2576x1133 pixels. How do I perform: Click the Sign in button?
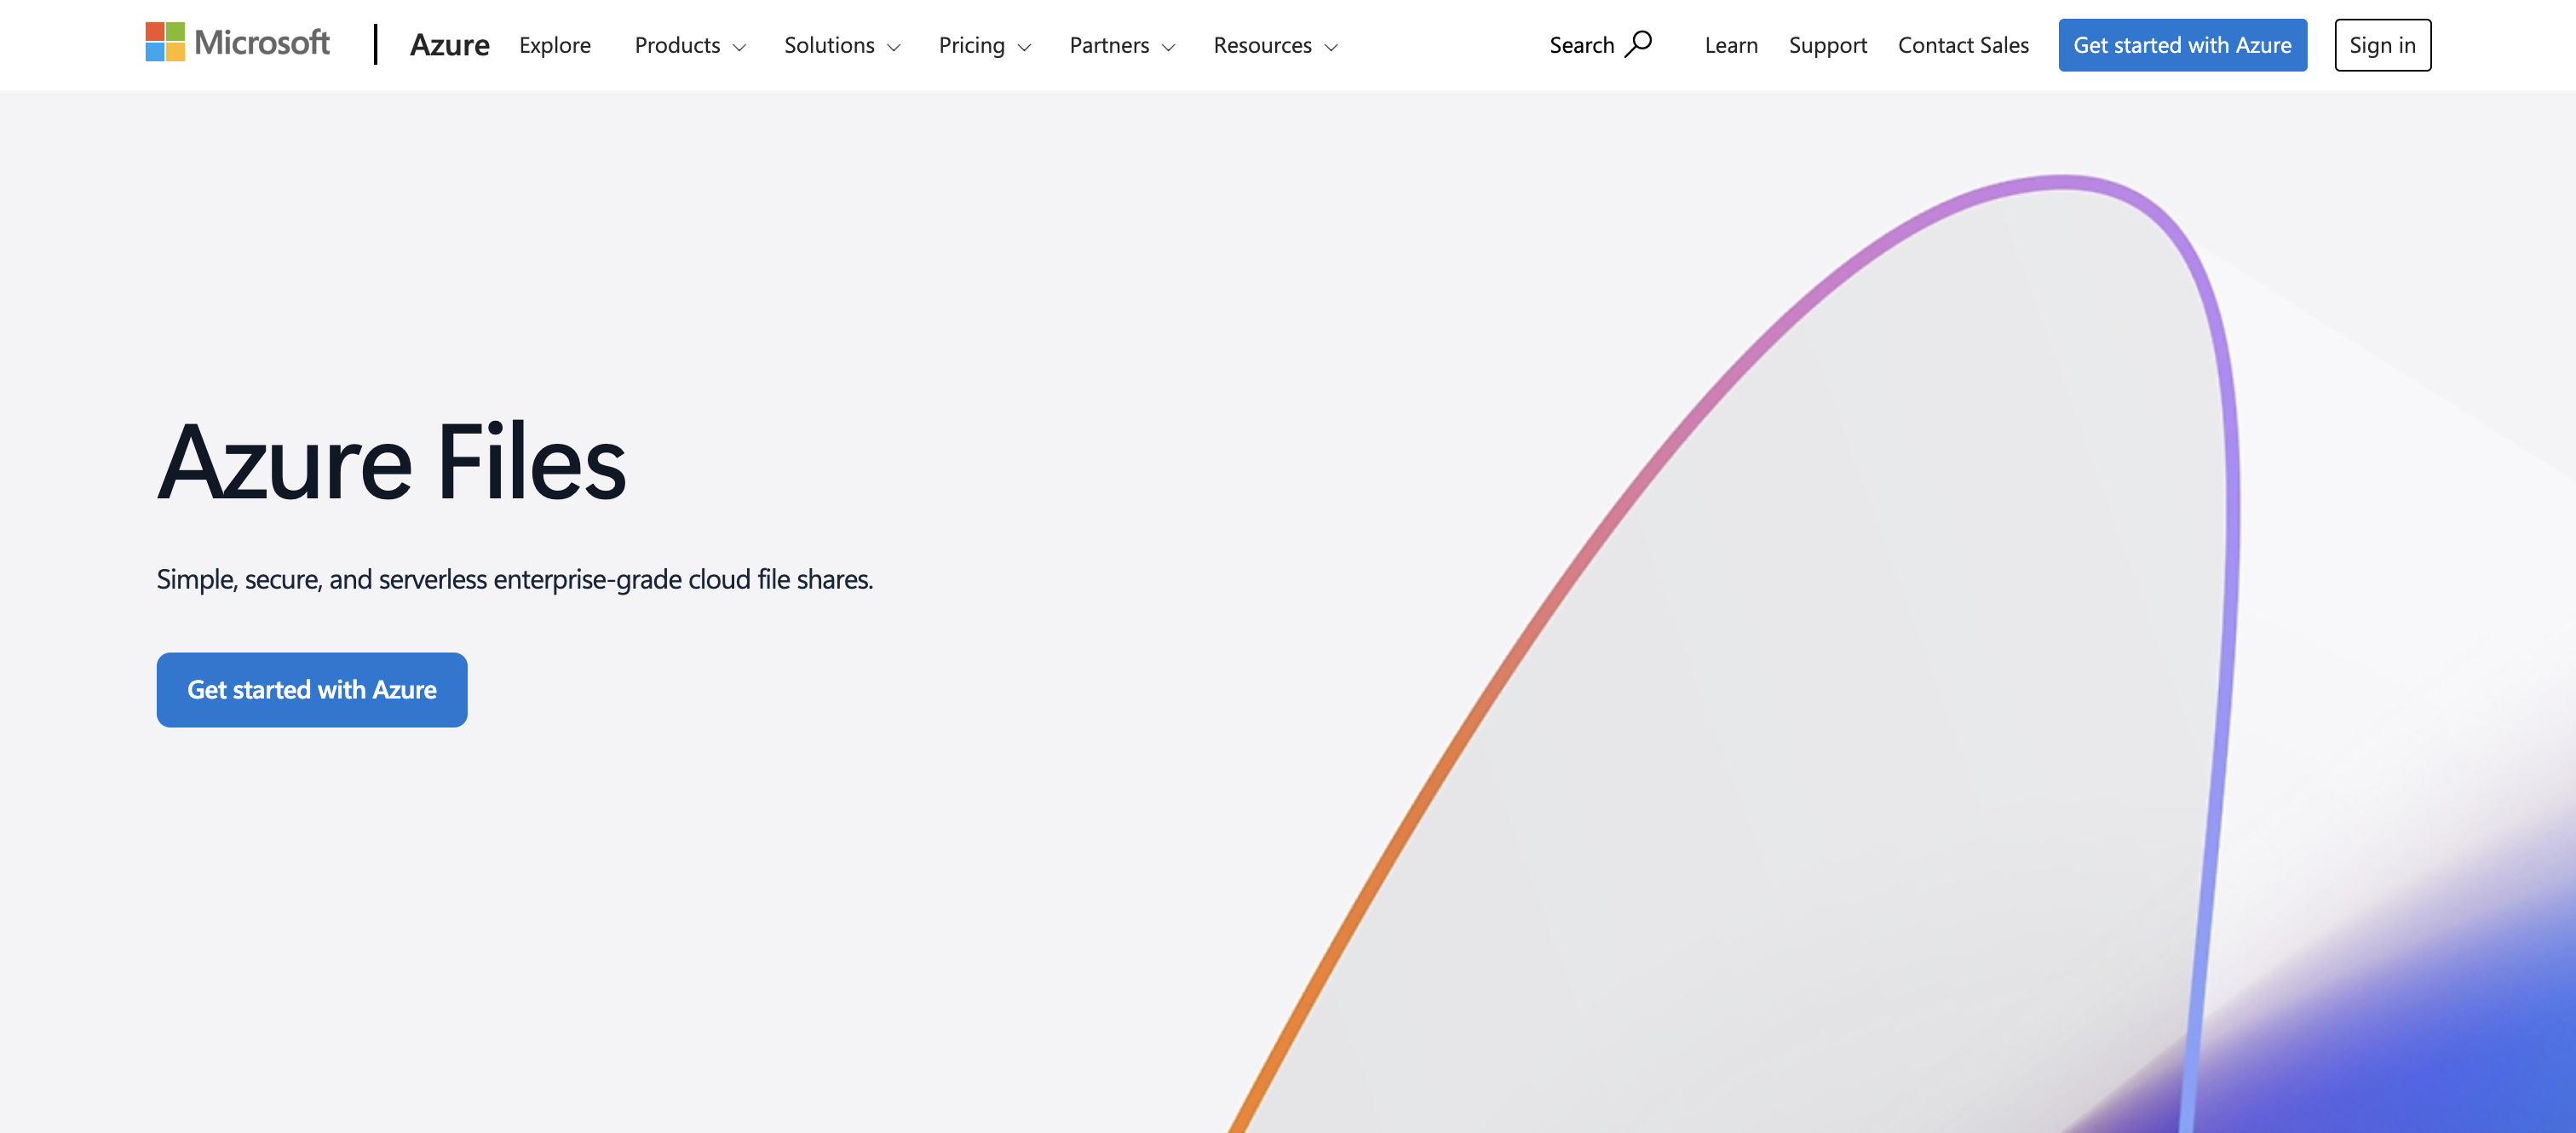pyautogui.click(x=2382, y=45)
